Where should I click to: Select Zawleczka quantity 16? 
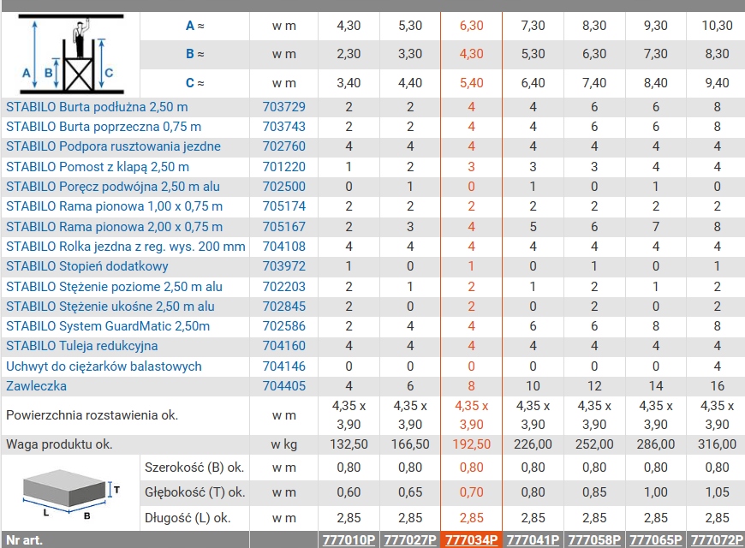pyautogui.click(x=717, y=386)
